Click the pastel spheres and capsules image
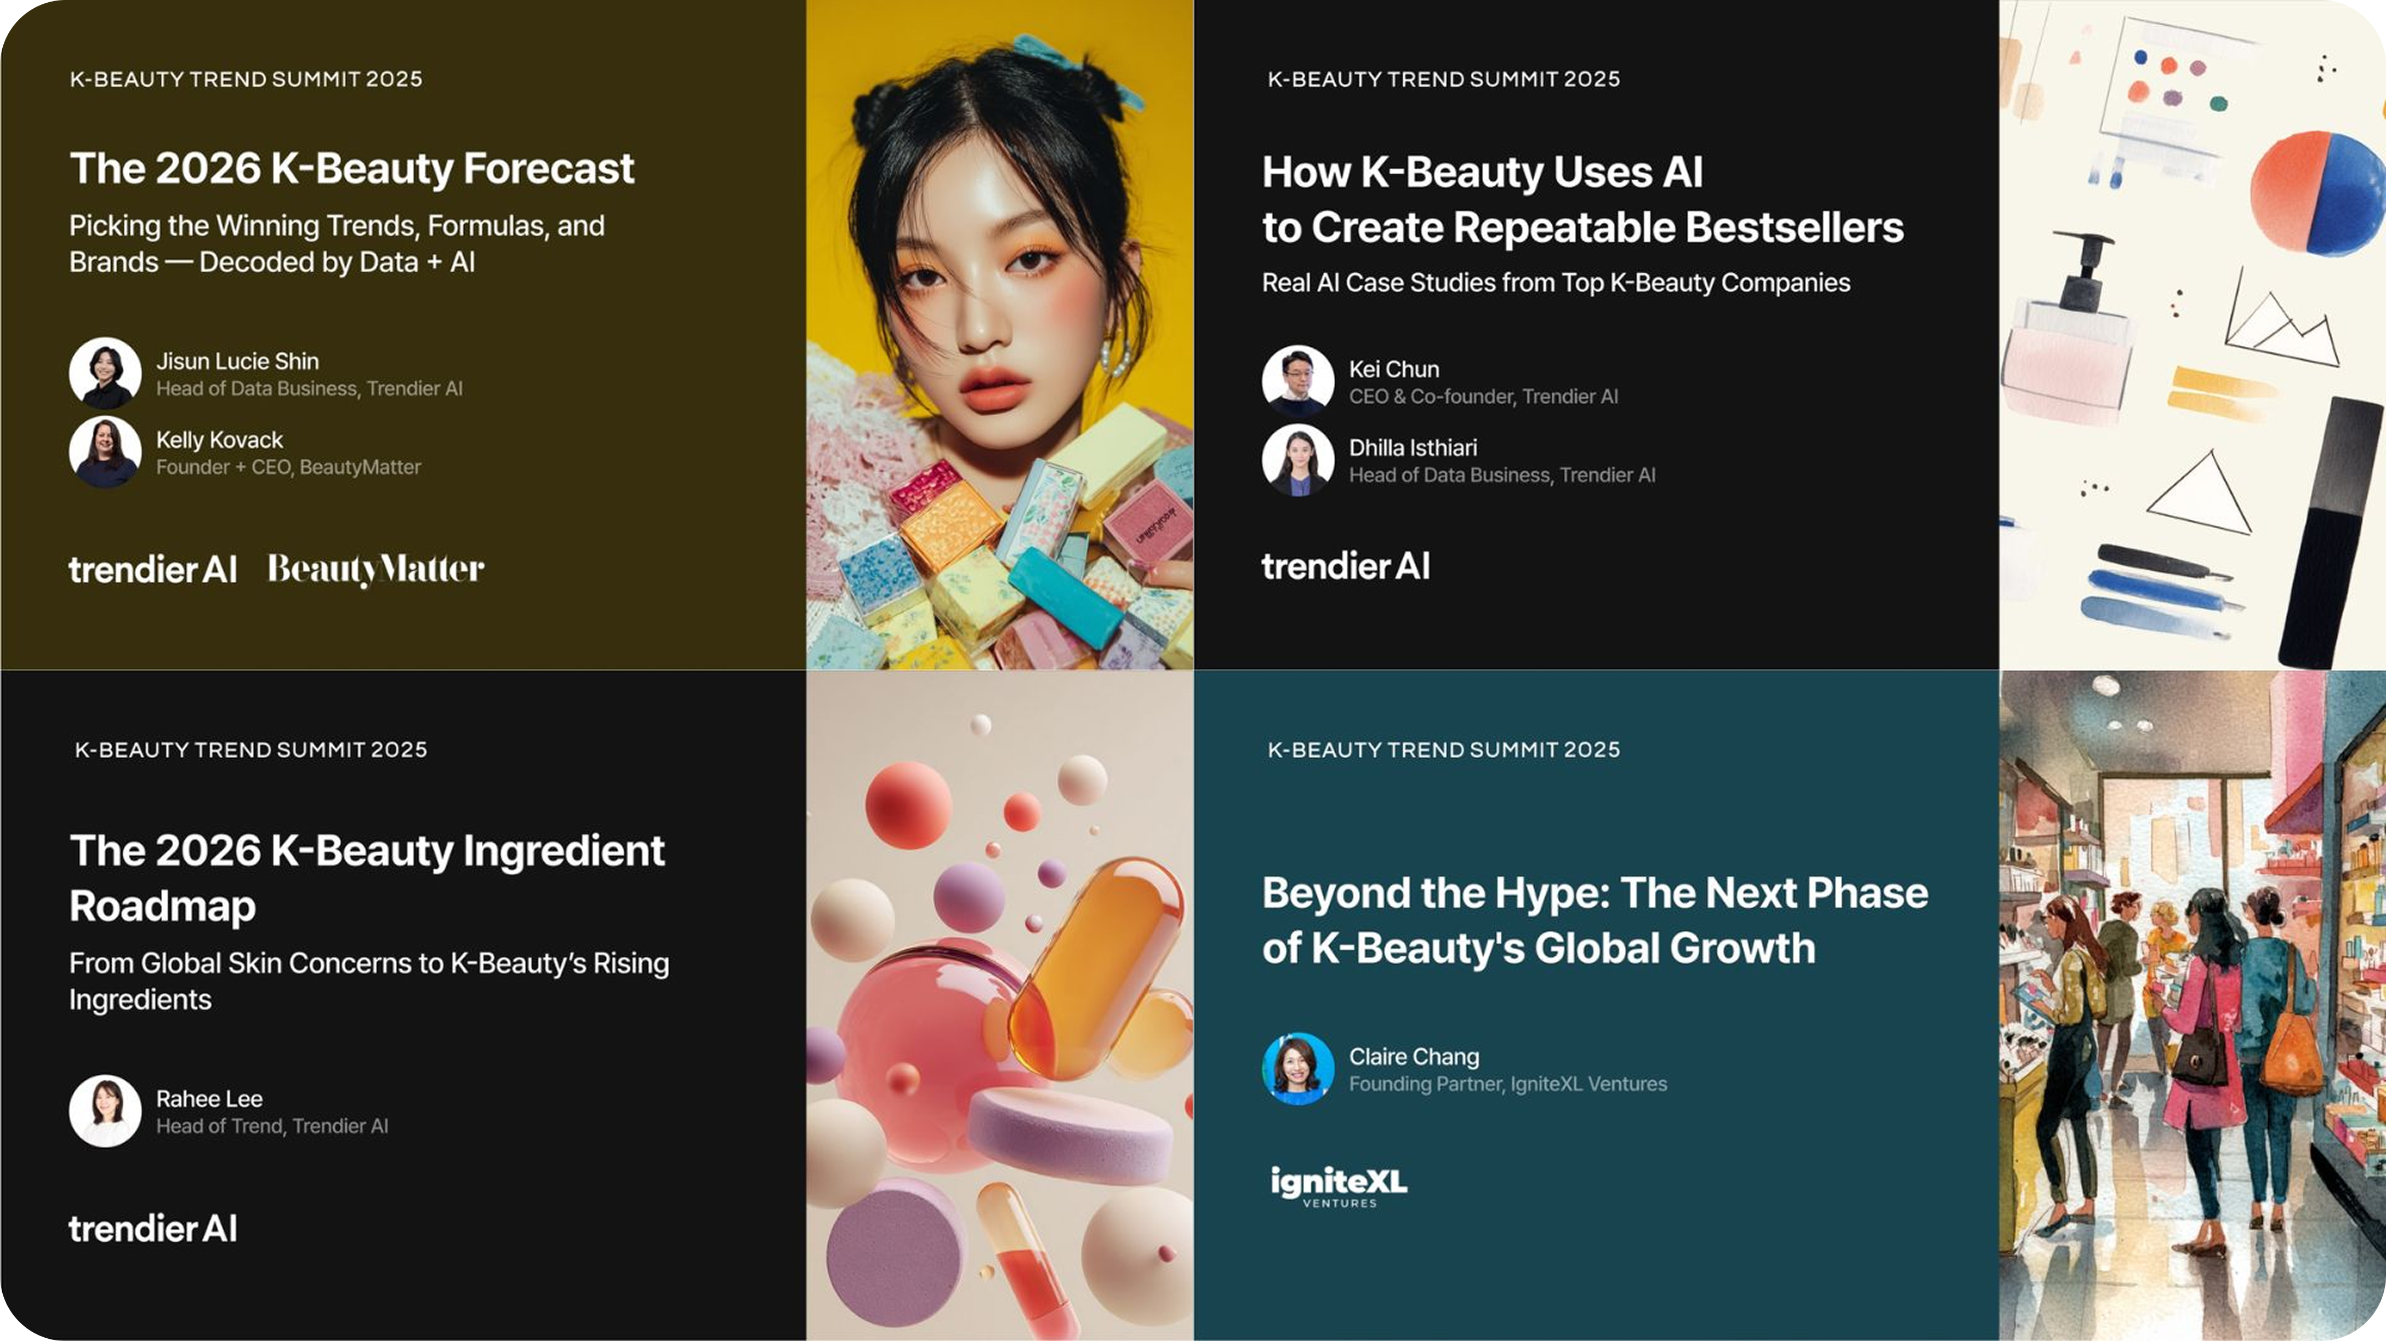2386x1341 pixels. click(x=999, y=1005)
